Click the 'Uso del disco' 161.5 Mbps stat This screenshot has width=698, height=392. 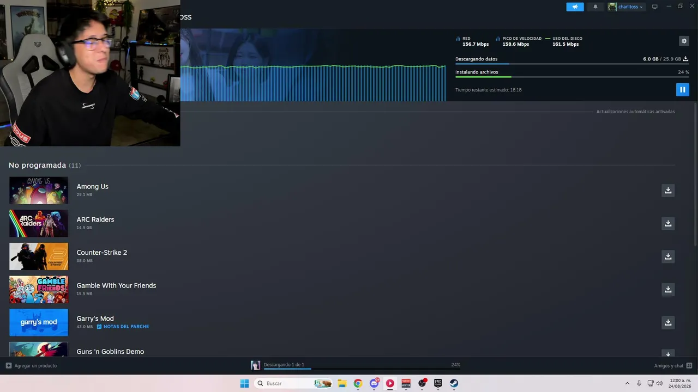[564, 41]
